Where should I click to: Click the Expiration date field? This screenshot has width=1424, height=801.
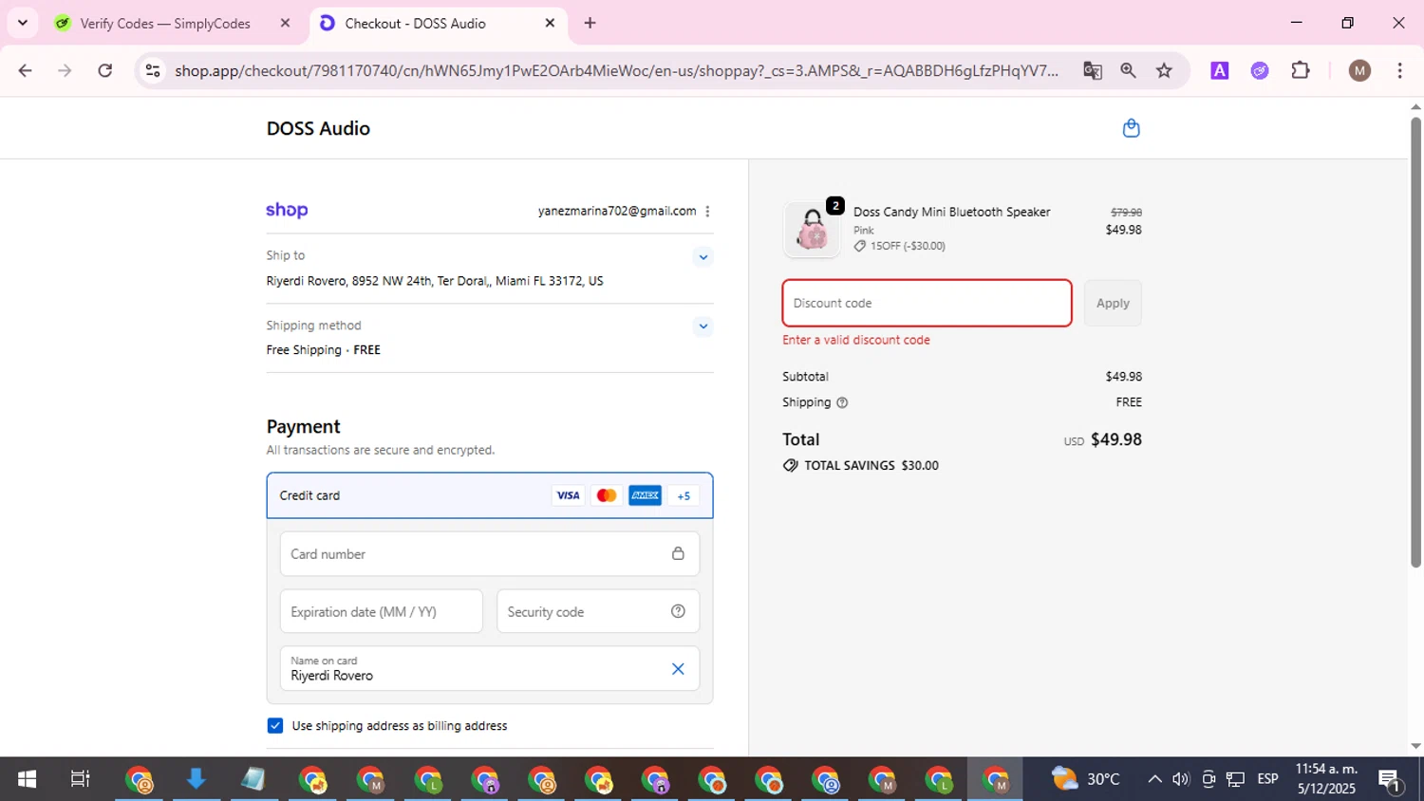381,611
